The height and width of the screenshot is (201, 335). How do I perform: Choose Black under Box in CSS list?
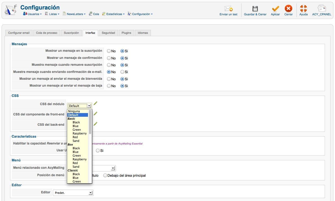click(x=78, y=148)
